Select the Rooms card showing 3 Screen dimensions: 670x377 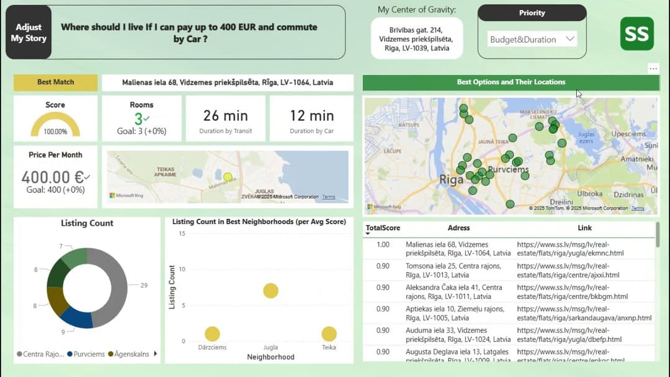(x=141, y=118)
